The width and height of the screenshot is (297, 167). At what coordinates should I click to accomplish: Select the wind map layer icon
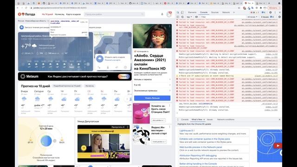pos(116,67)
